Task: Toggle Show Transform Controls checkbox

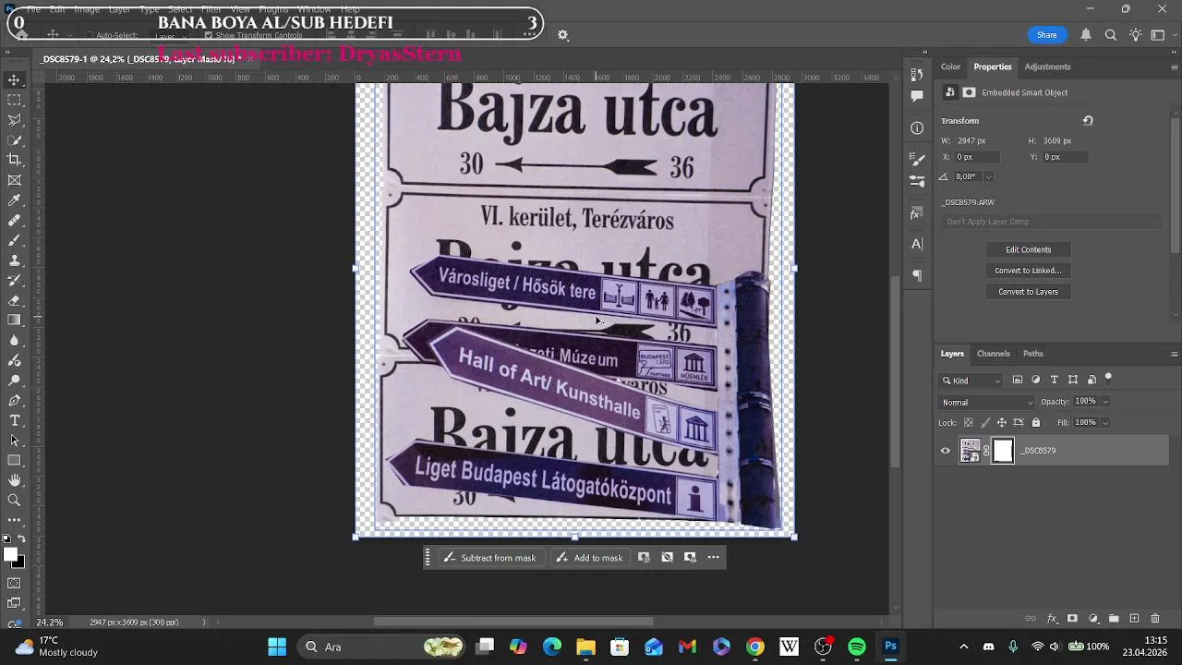Action: point(208,36)
